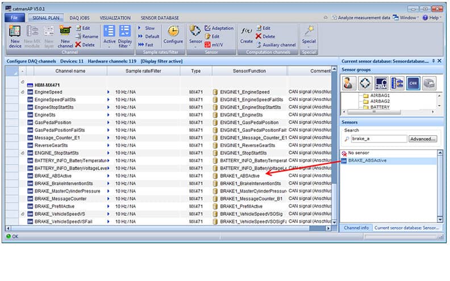450x281 pixels.
Task: Open sample rate arrow for ReverseGearSts
Action: (x=108, y=145)
